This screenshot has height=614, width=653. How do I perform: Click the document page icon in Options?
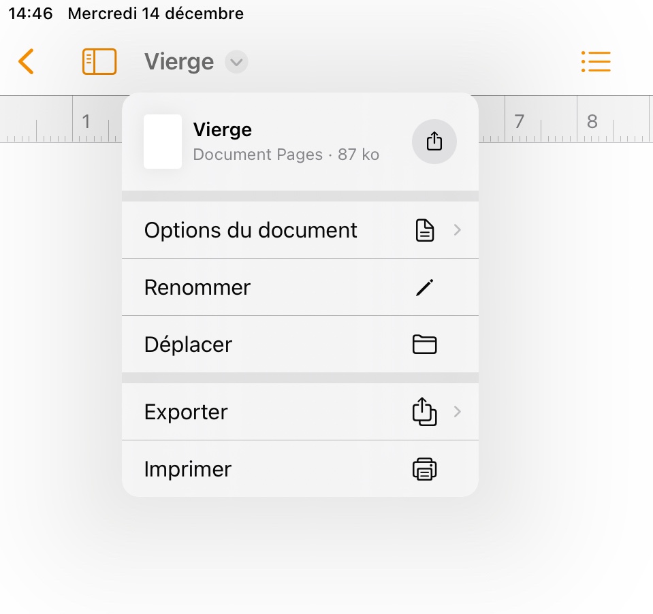point(425,230)
